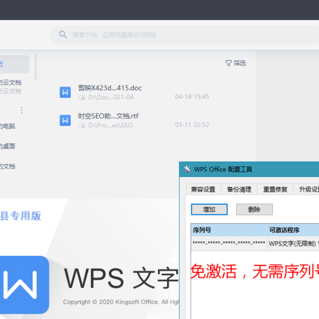The height and width of the screenshot is (319, 319).
Task: Select the 桌面 sidebar entry
Action: 7,146
